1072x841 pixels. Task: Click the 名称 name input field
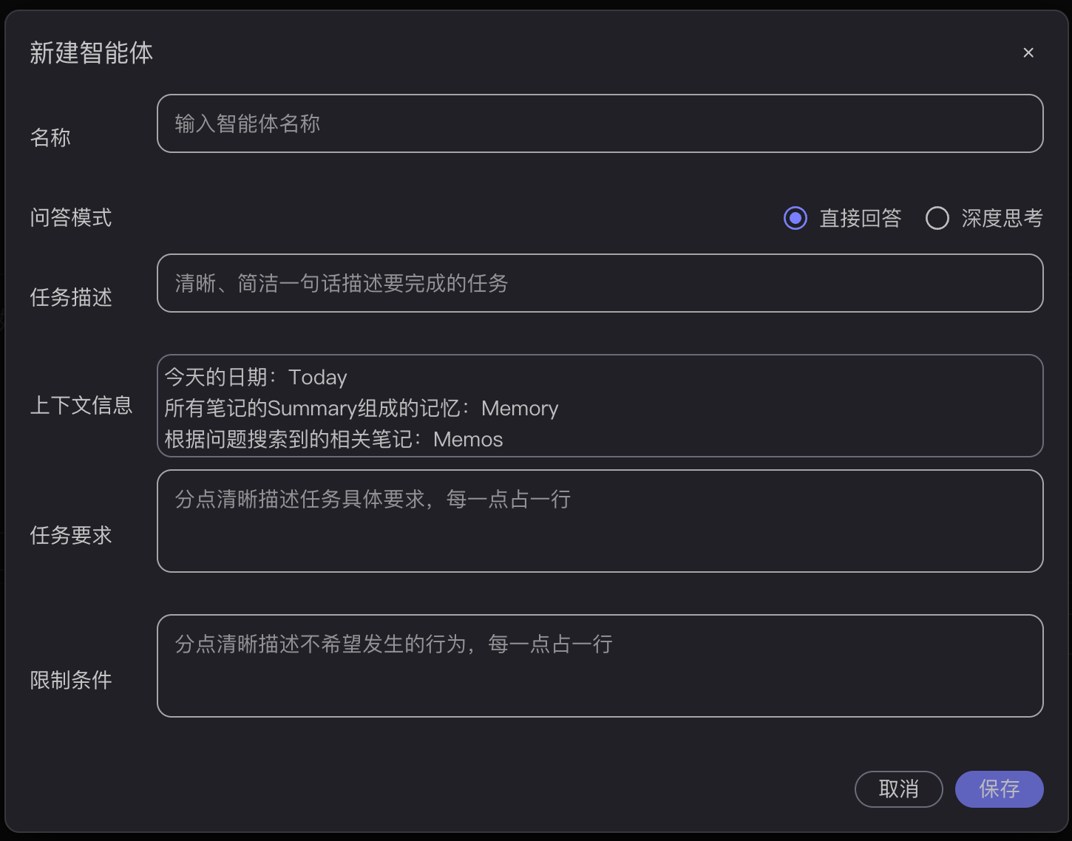[x=600, y=123]
